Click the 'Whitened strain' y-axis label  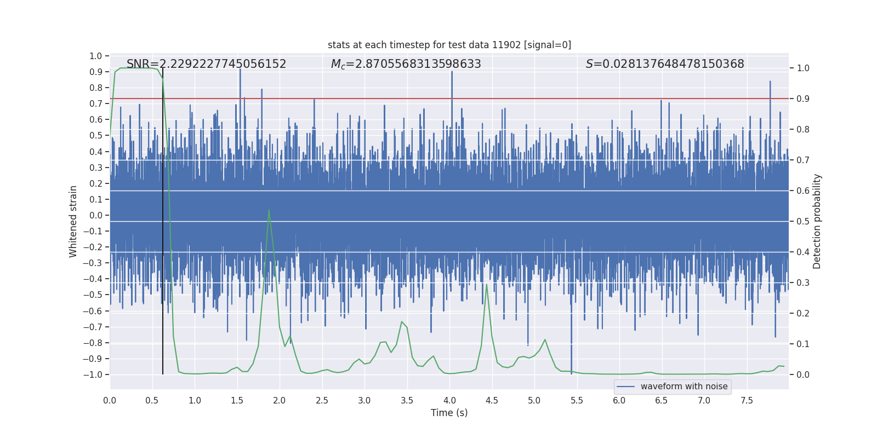pyautogui.click(x=73, y=221)
